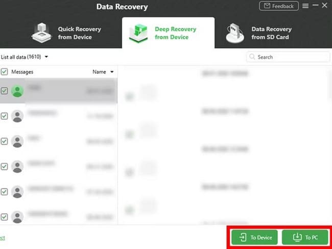The image size is (332, 249).
Task: Select the green contact avatar
Action: pyautogui.click(x=17, y=91)
